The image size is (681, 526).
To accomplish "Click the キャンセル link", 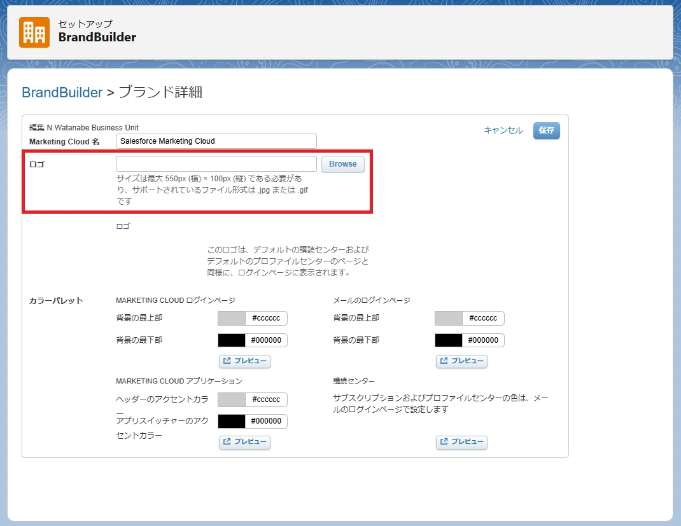I will click(x=503, y=130).
